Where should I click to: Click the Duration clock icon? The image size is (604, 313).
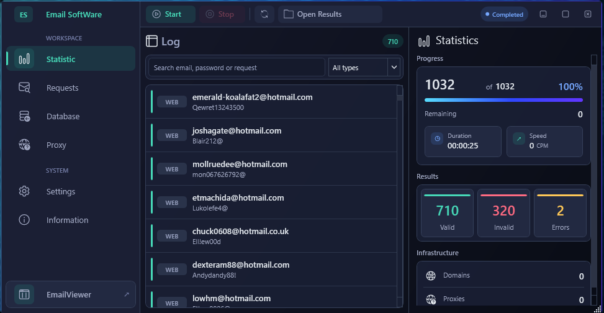(437, 138)
